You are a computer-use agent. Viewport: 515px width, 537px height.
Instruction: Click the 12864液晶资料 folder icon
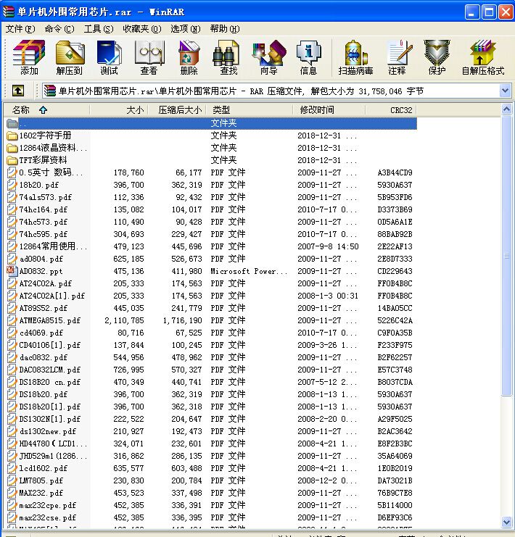(12, 148)
